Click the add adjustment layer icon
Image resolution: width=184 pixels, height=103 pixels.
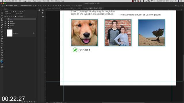(27, 102)
